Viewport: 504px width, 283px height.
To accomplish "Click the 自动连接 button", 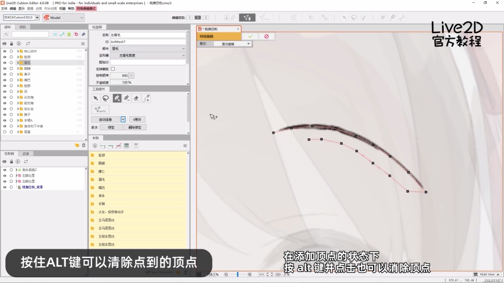I will tap(106, 119).
